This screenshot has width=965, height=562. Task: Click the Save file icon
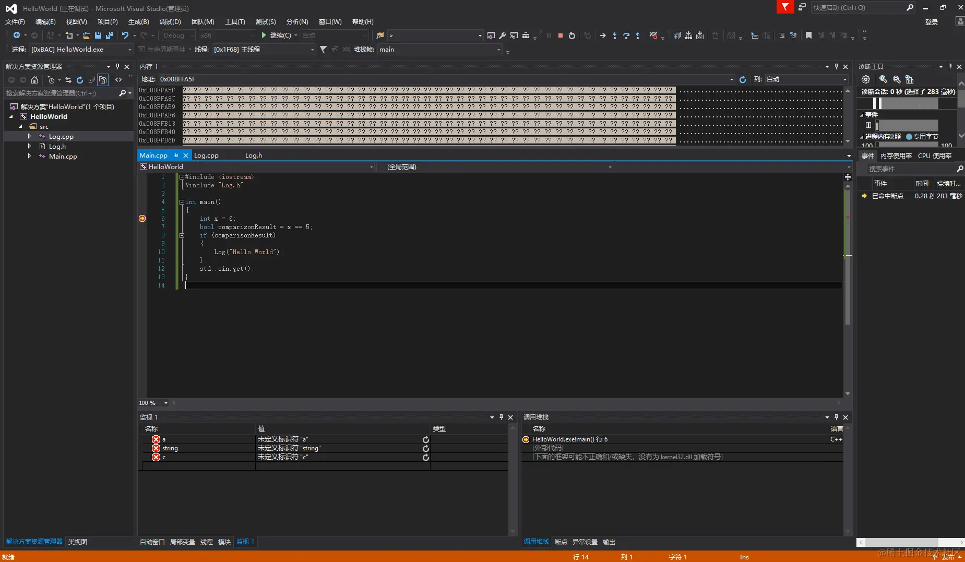coord(98,35)
